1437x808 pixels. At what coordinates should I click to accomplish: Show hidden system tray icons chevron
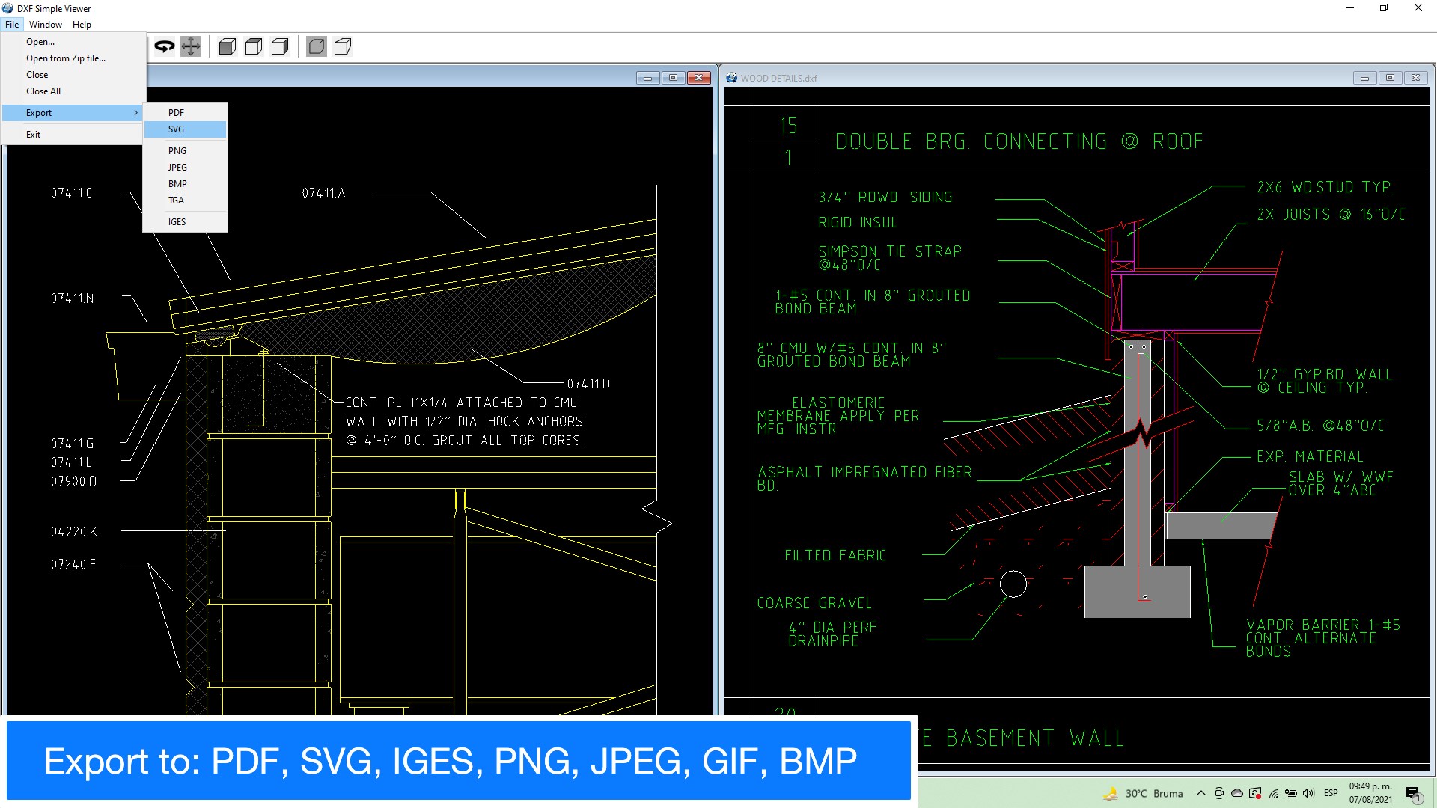(1200, 793)
